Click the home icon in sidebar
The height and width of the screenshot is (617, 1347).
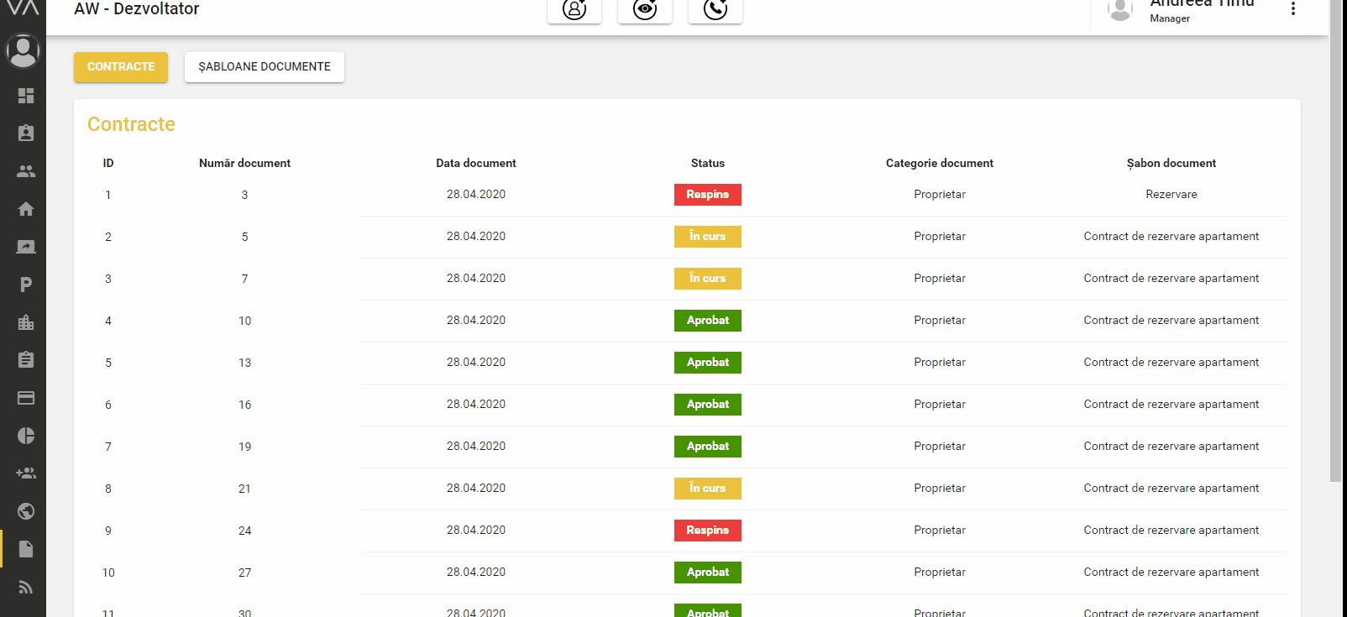(26, 209)
